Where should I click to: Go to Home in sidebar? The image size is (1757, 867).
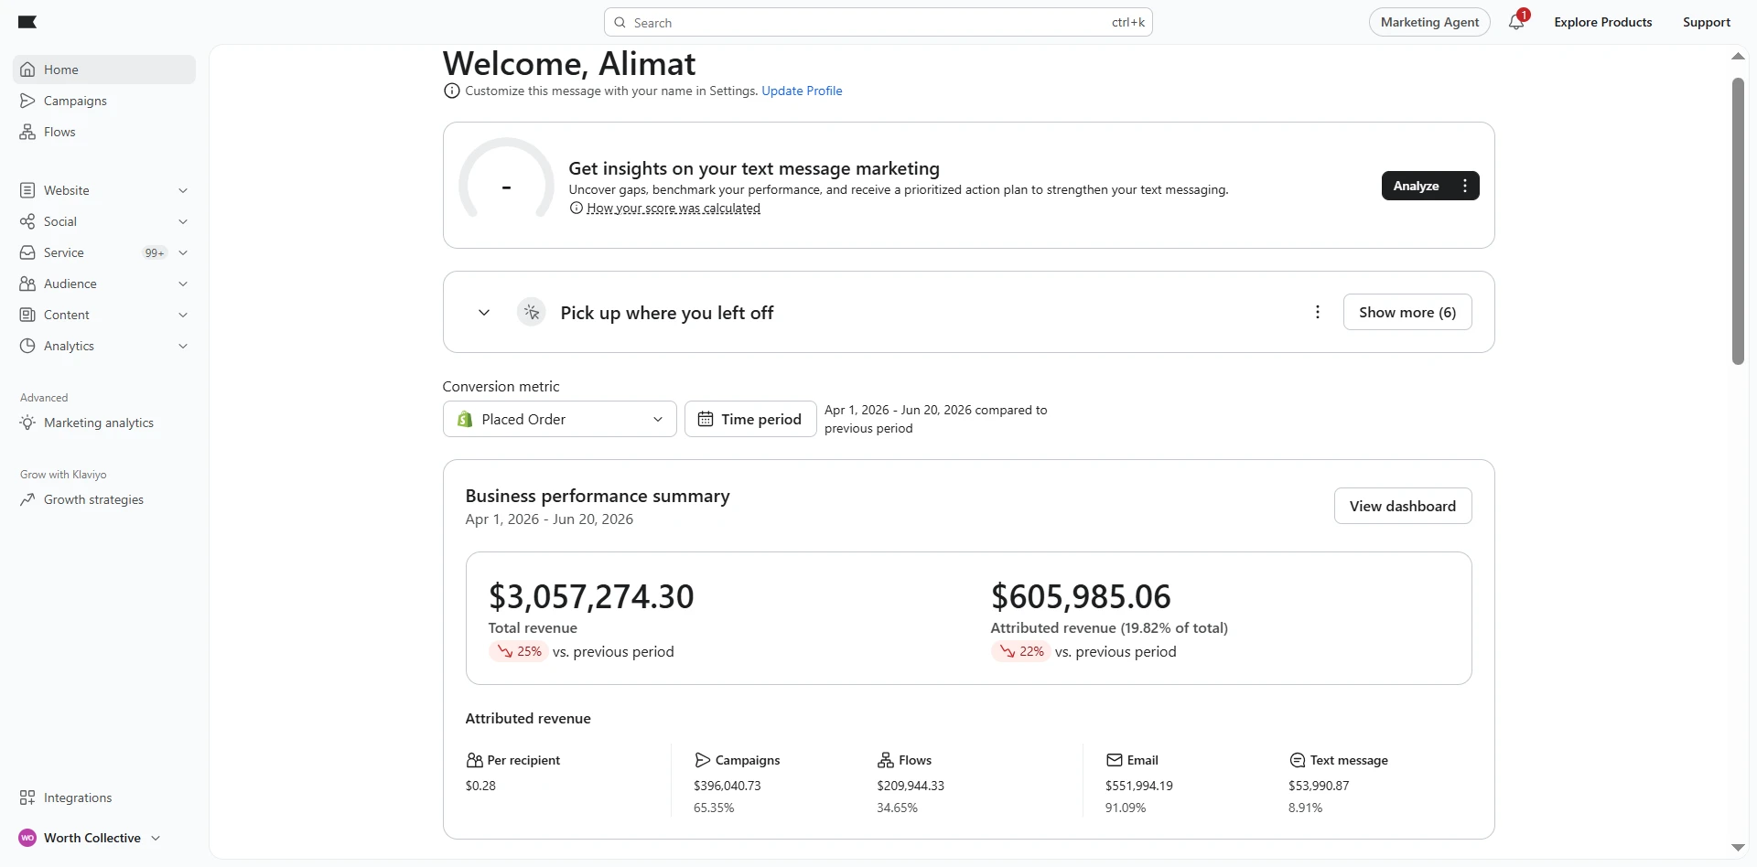[x=104, y=70]
